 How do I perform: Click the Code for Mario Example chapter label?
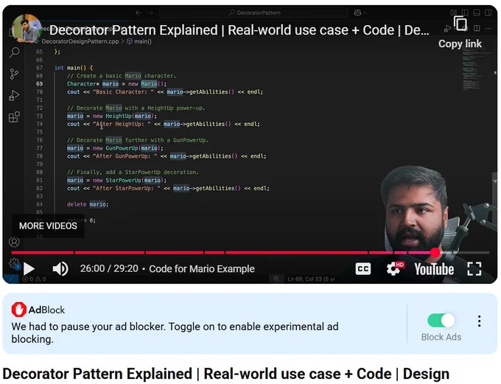202,269
